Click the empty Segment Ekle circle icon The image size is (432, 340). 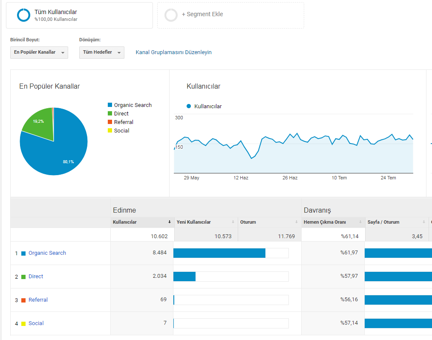click(171, 15)
